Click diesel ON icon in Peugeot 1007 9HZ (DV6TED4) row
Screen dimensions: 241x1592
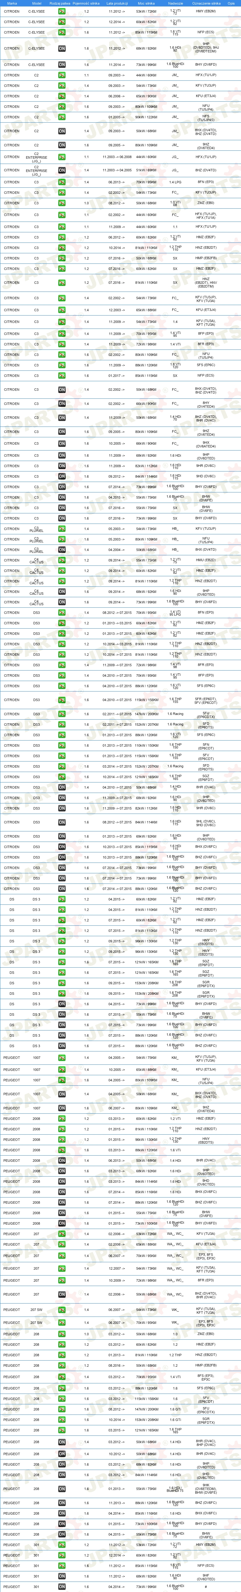(62, 1108)
